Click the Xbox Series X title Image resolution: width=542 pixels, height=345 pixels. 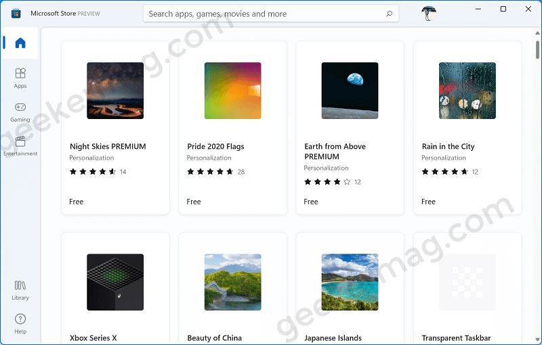tap(93, 338)
